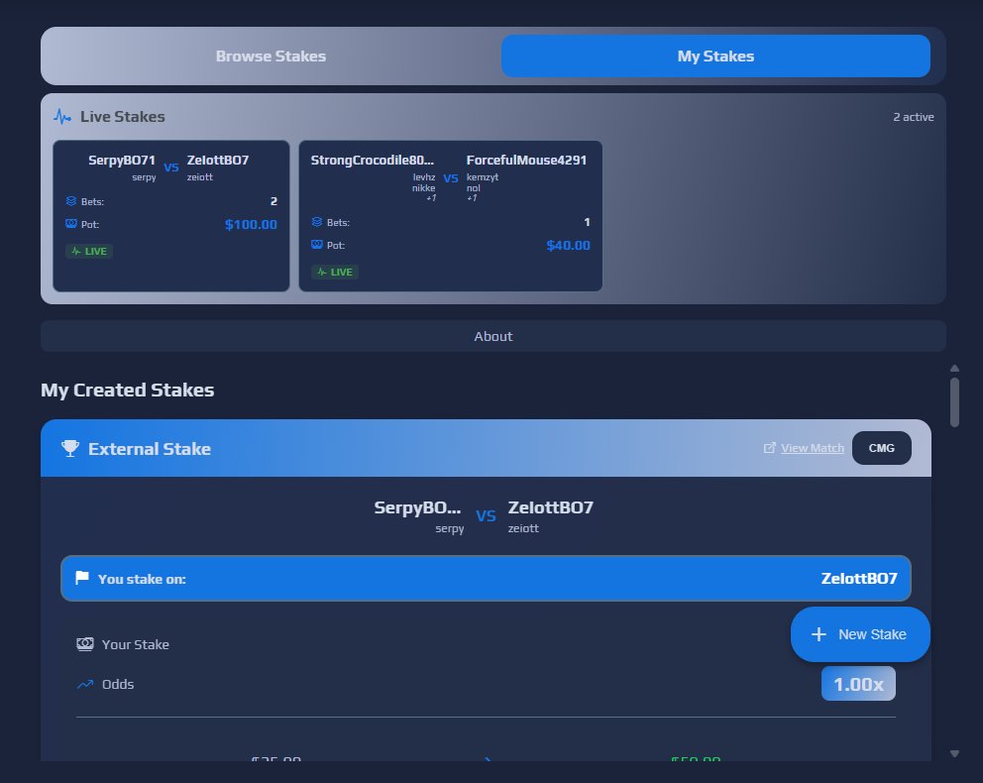Click the 1.00x odds value badge
The image size is (983, 783).
[x=858, y=684]
